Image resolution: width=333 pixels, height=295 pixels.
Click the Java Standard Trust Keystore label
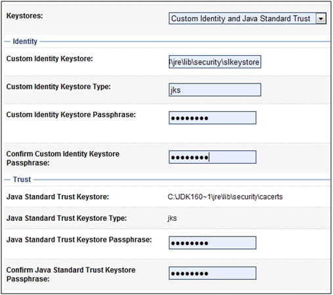pos(58,196)
